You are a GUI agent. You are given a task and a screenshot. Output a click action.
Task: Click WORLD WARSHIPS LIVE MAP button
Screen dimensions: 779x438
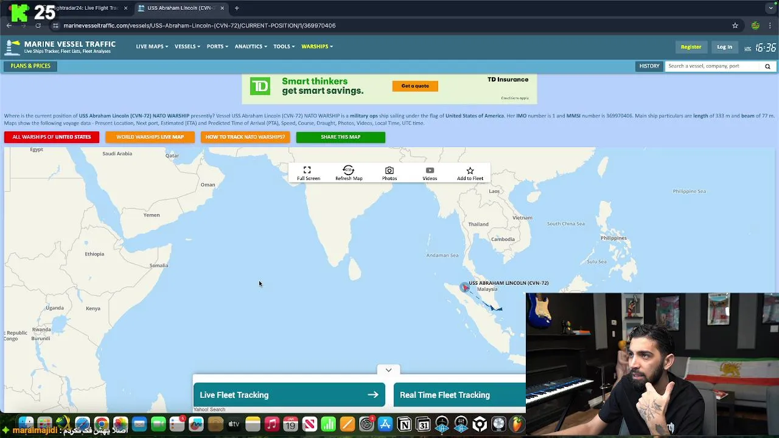pos(150,137)
